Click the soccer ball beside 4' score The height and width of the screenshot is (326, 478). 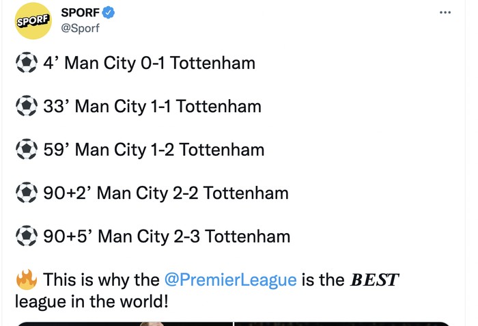coord(27,64)
